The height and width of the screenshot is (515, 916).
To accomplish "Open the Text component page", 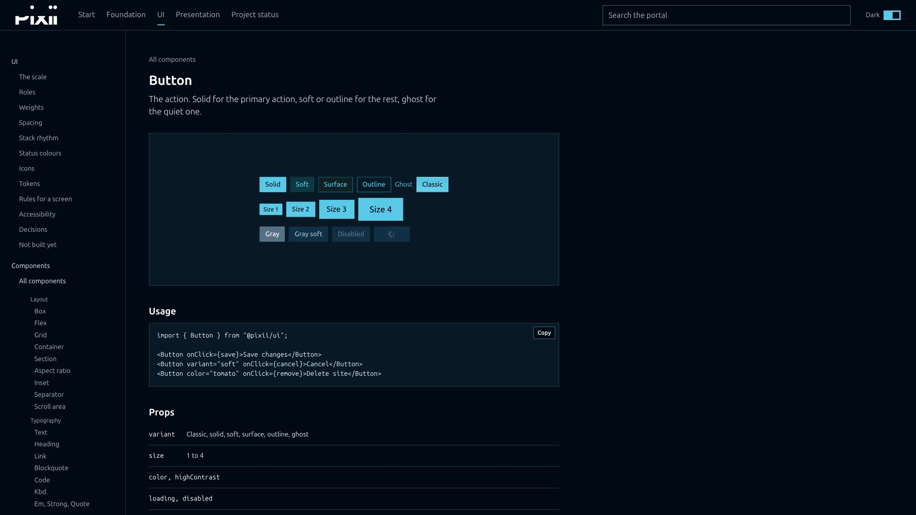I will (x=41, y=432).
